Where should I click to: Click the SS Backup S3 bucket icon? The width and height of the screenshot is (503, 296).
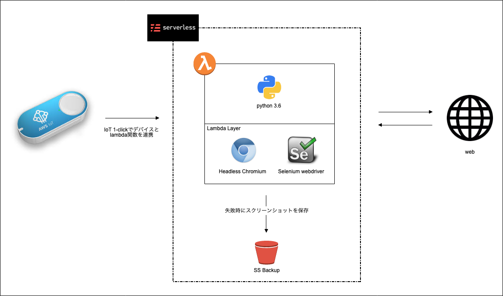pyautogui.click(x=267, y=252)
